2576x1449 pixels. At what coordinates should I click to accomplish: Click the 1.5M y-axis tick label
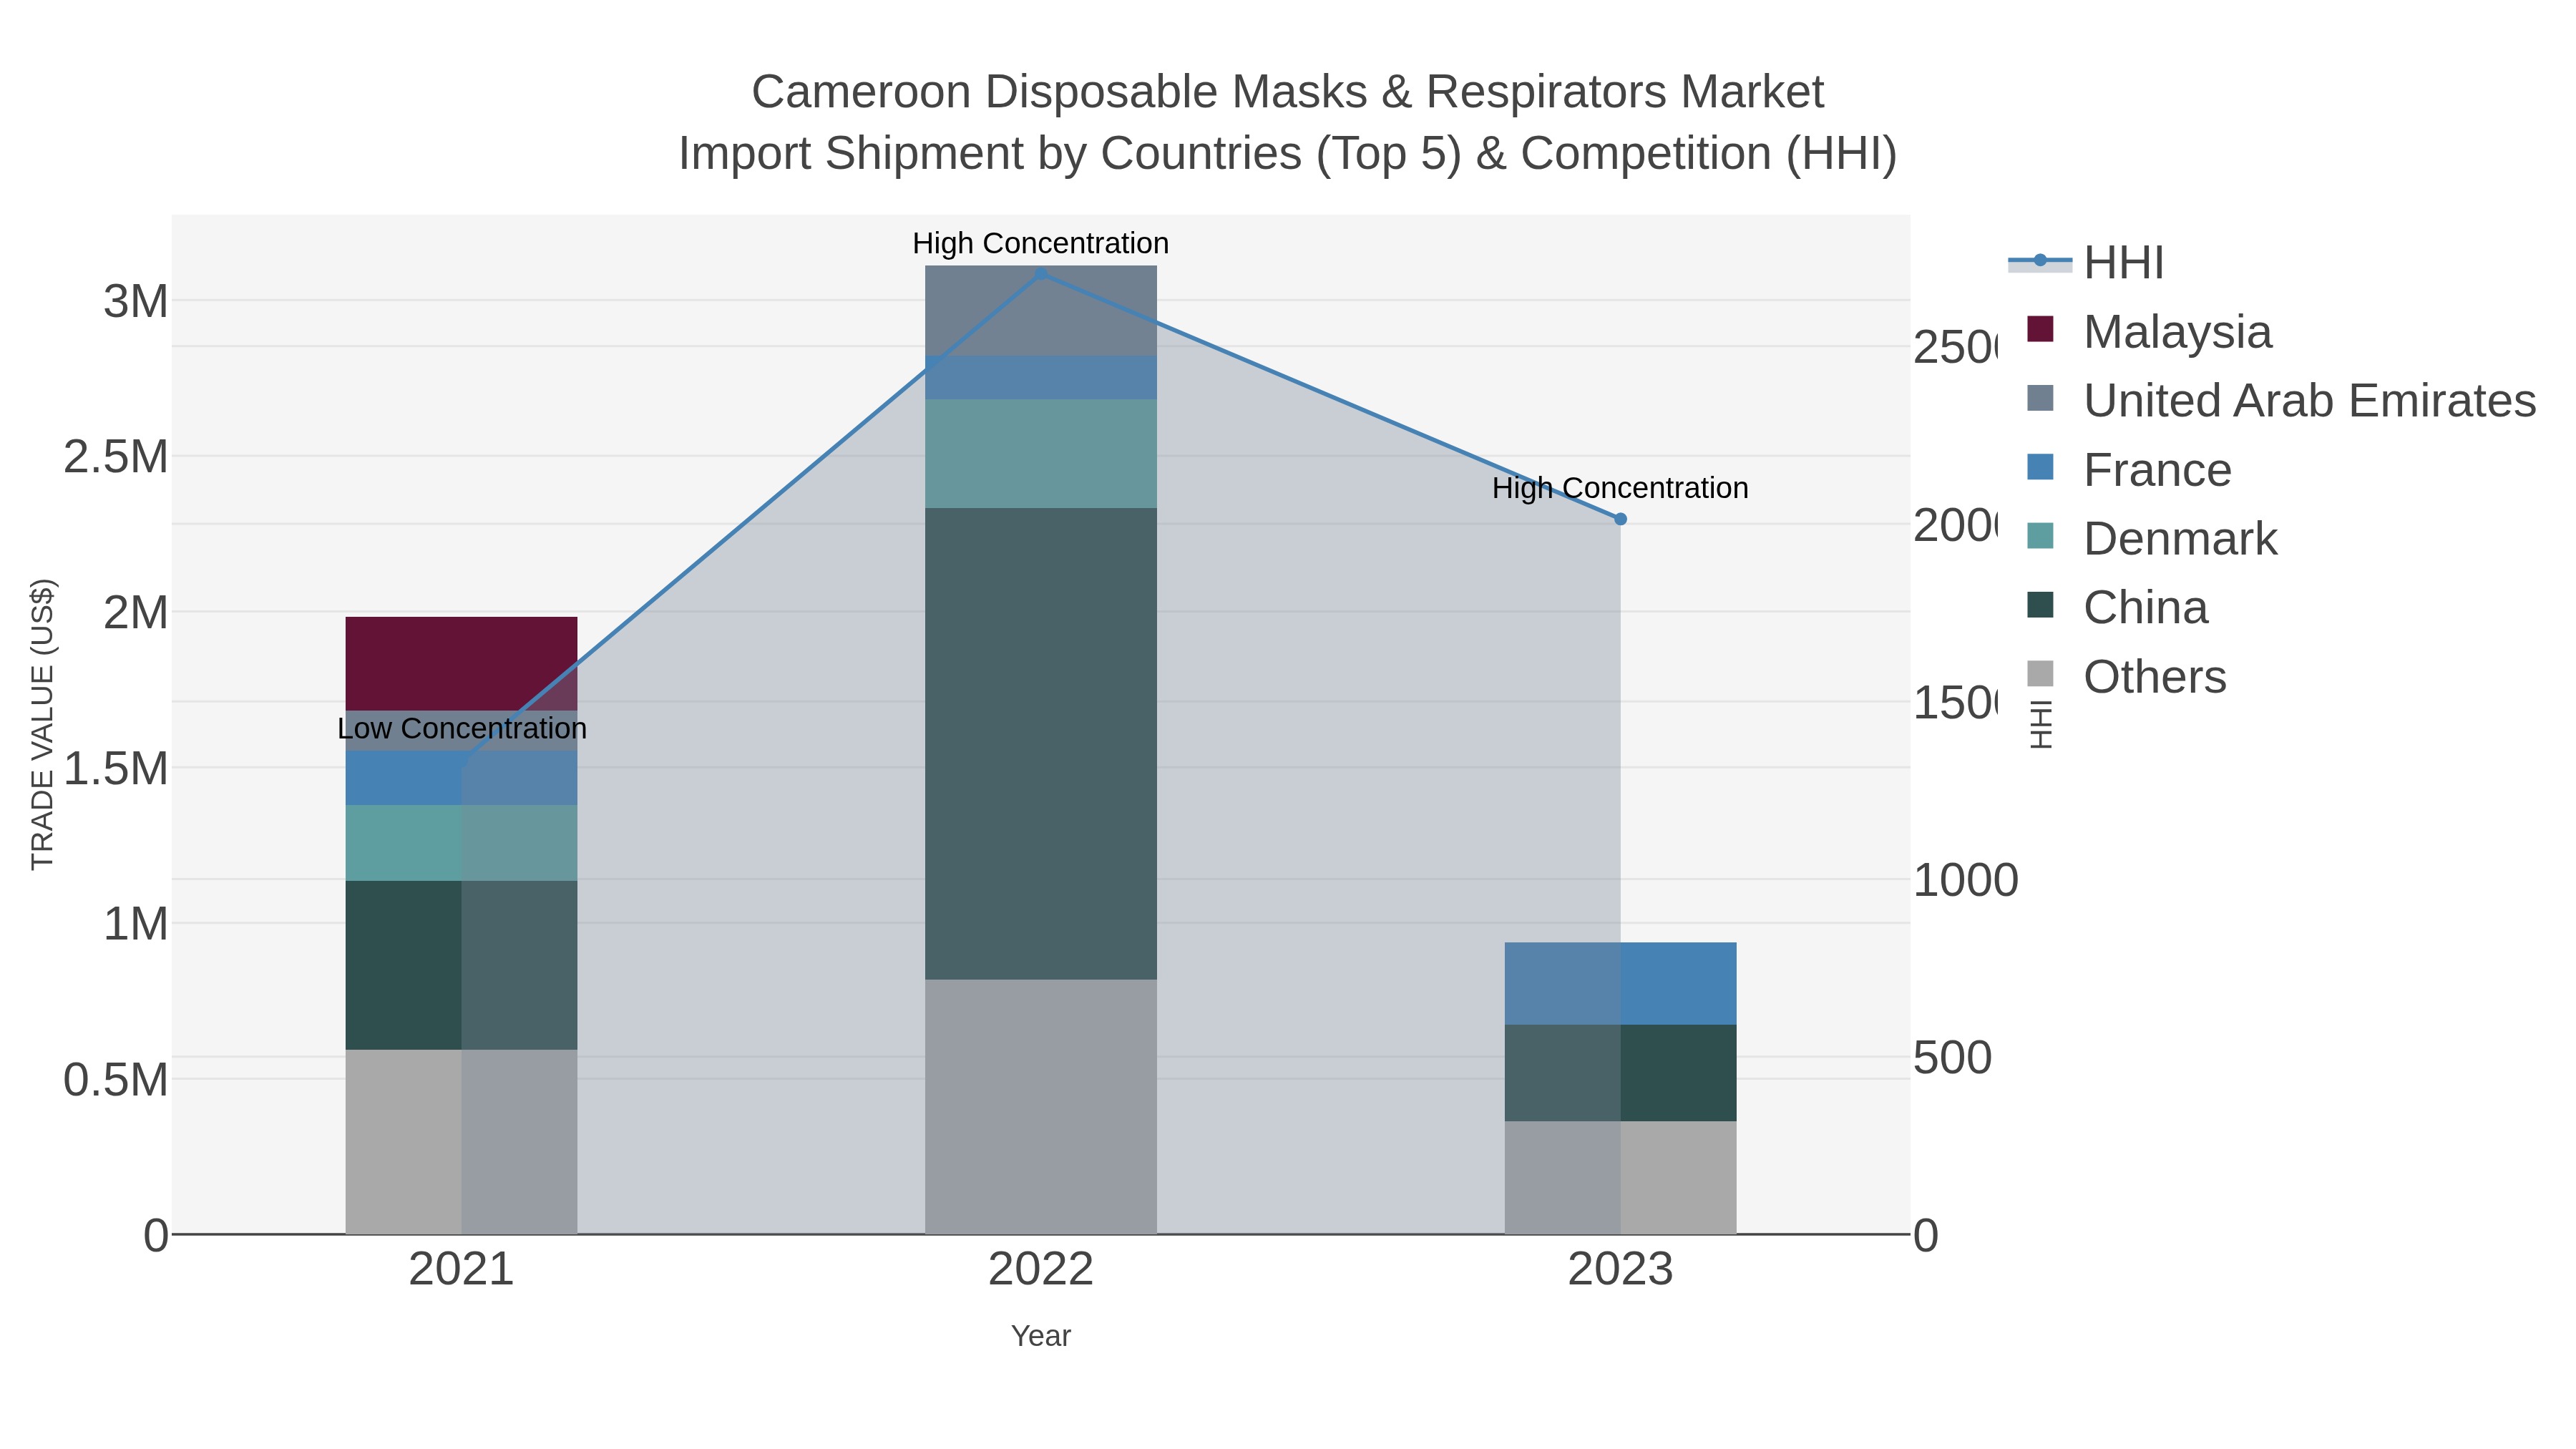point(116,769)
